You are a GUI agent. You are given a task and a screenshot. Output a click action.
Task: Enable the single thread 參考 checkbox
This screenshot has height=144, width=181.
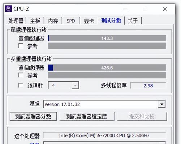click(x=21, y=46)
